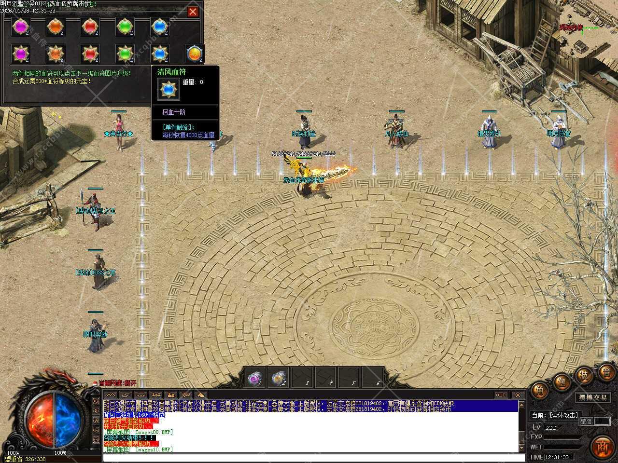Click the red star-shaped talisman in bottom row
This screenshot has height=463, width=618.
pos(90,54)
